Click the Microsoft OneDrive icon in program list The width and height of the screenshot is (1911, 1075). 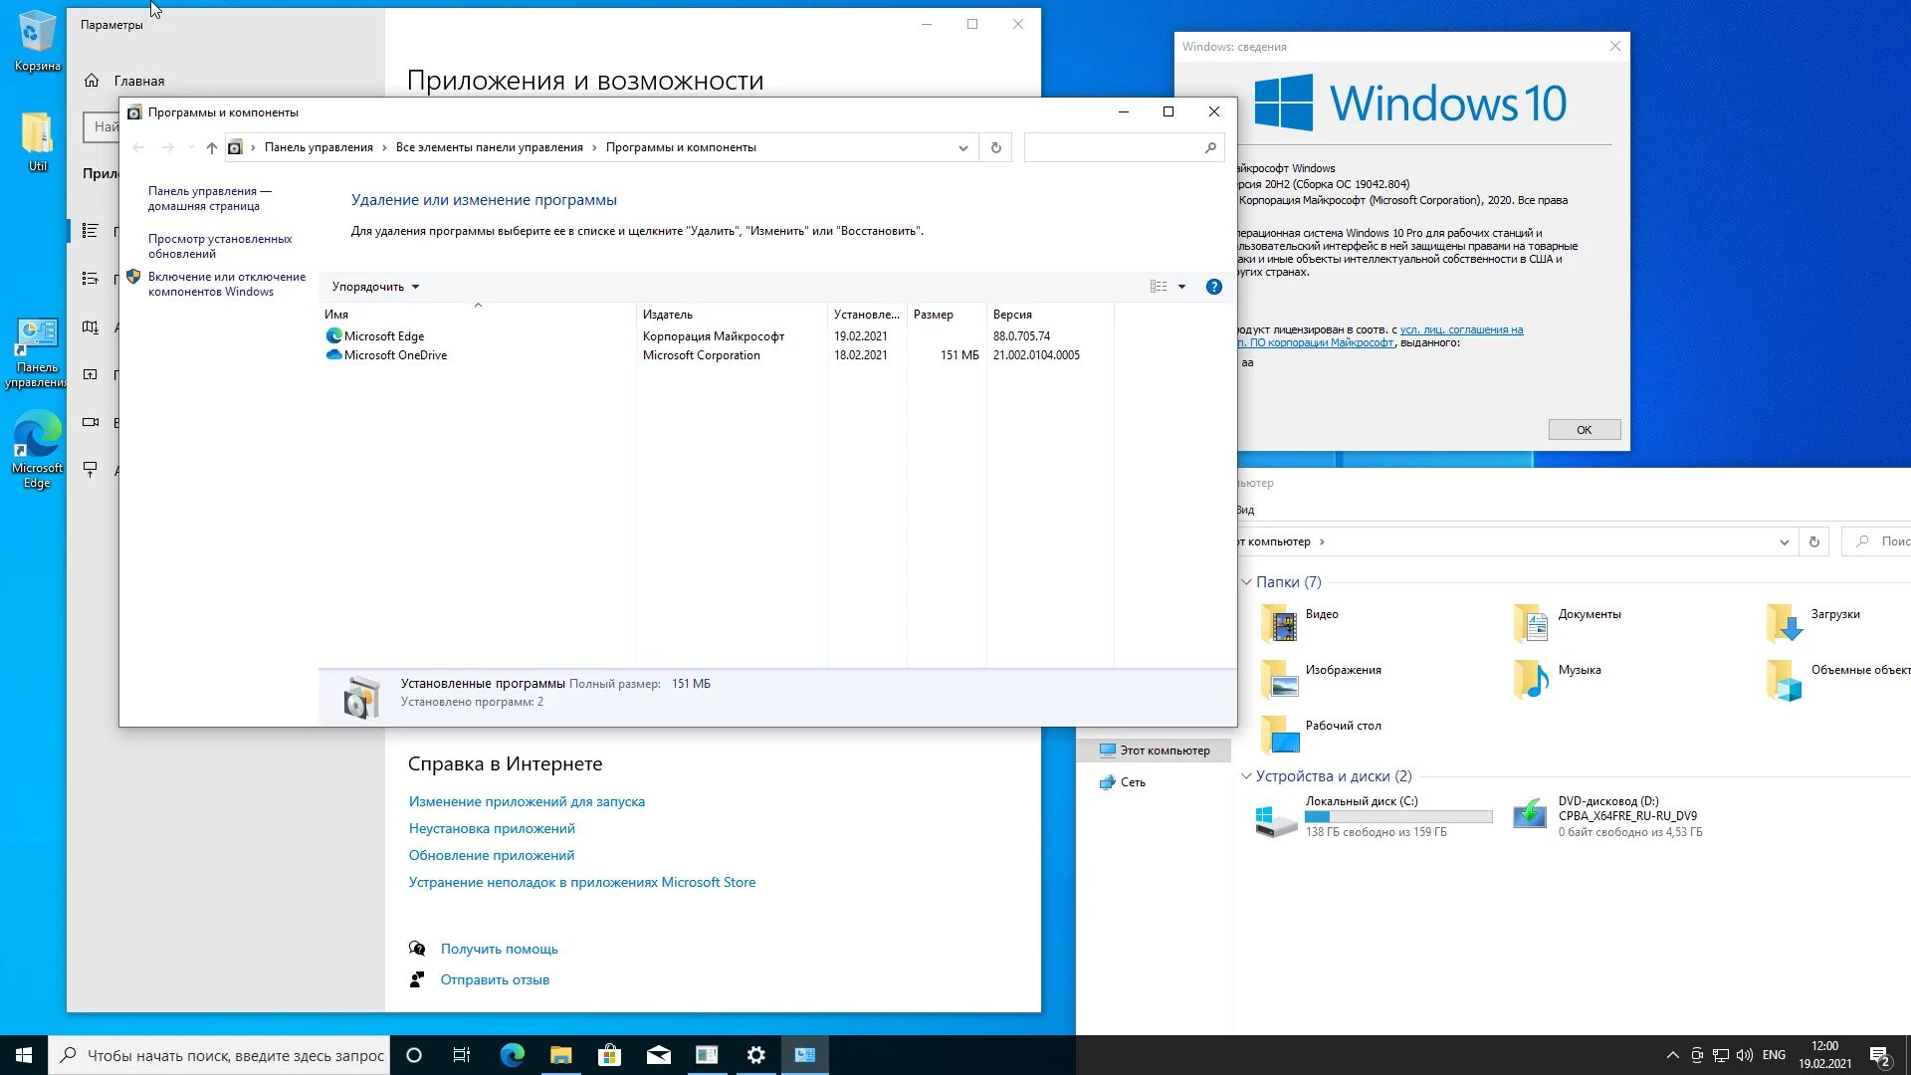(333, 355)
